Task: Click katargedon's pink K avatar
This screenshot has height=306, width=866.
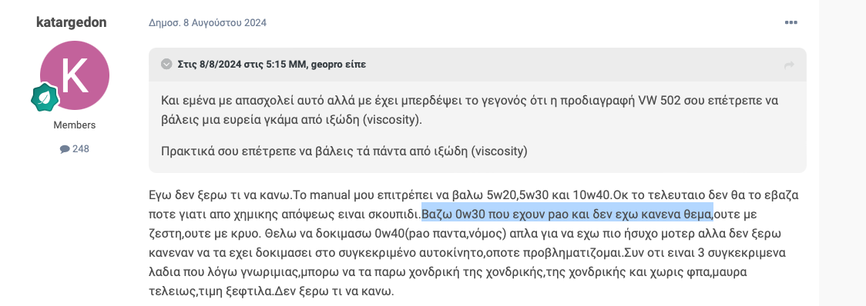Action: tap(75, 75)
